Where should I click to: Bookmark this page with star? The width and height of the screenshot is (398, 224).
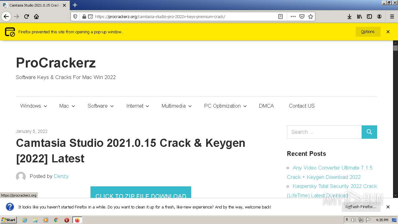tap(310, 16)
